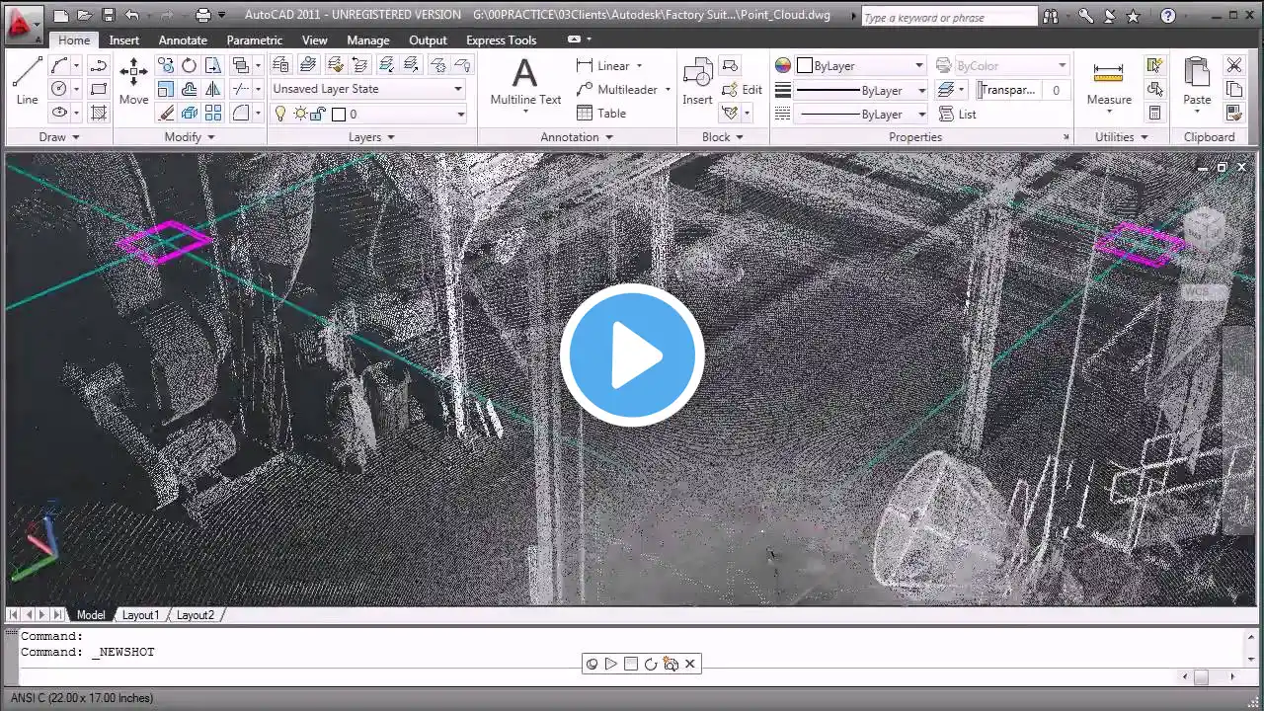1264x711 pixels.
Task: Open the Quick Calculator in Utilities
Action: [1154, 113]
